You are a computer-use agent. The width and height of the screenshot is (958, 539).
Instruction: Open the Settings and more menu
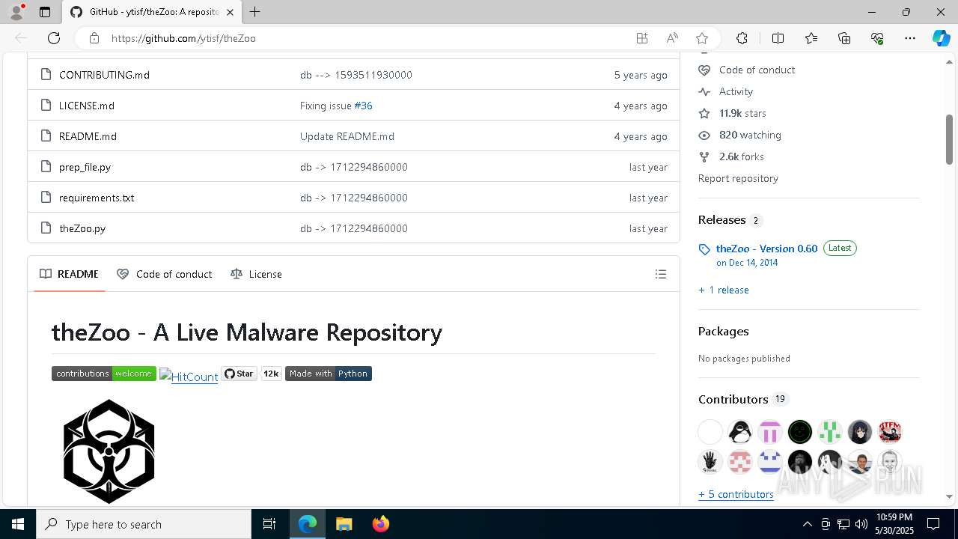point(910,38)
